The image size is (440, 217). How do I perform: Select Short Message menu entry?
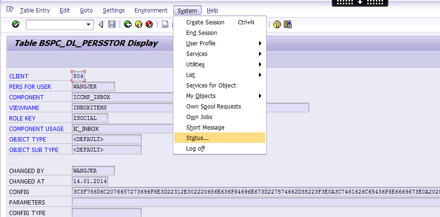coord(219,128)
